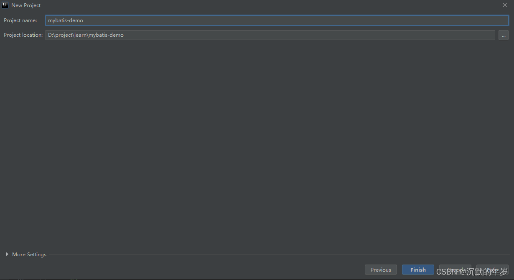This screenshot has height=280, width=514.
Task: Go back with the Previous button
Action: [381, 270]
